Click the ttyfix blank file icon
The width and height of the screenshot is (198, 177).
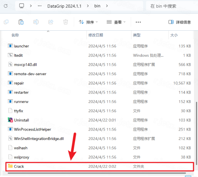10,111
